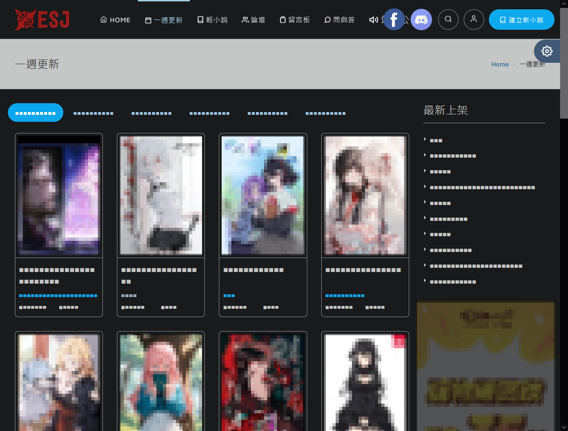Click first item under 最新上架 list
The height and width of the screenshot is (431, 568).
point(436,140)
